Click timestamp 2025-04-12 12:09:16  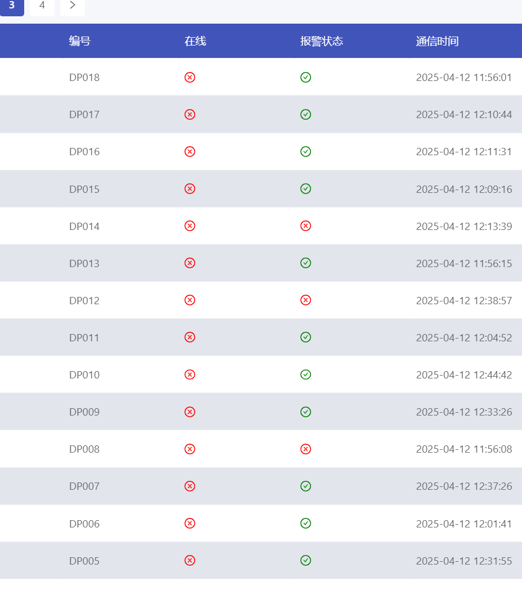point(464,189)
